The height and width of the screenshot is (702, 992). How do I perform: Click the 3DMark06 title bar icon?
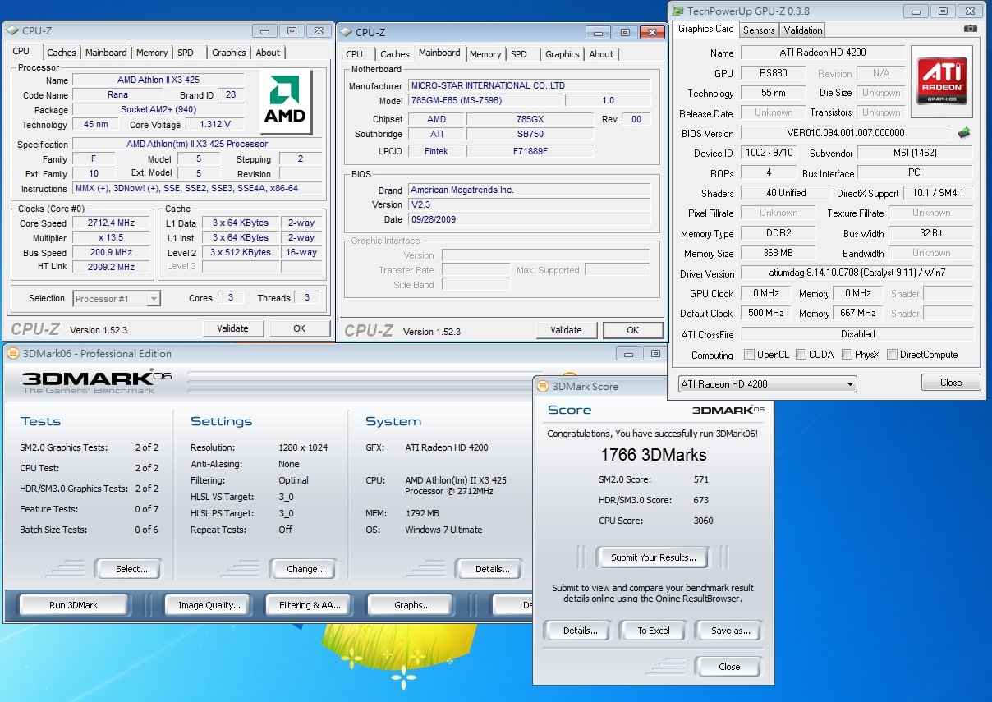click(x=12, y=353)
